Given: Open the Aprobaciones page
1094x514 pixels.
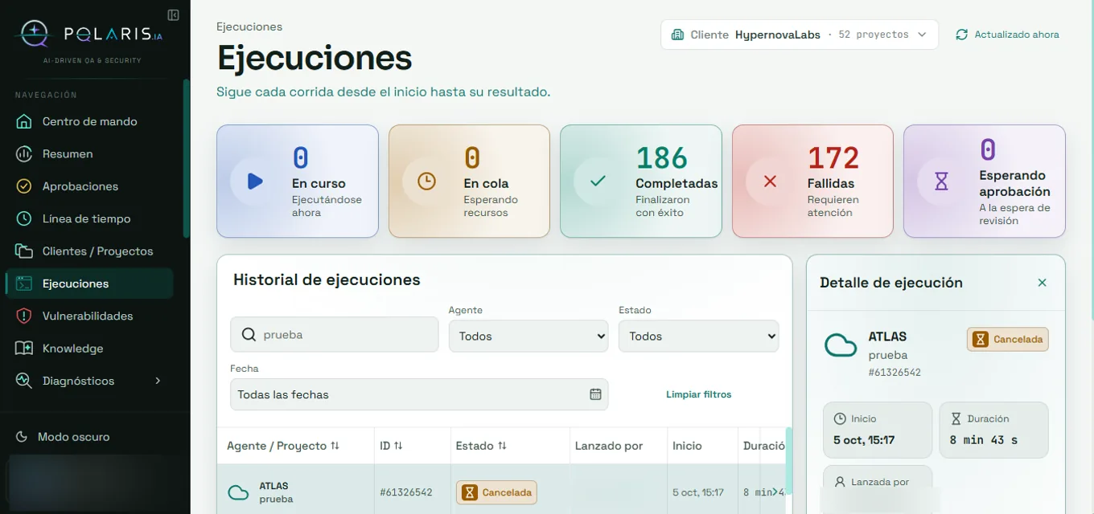Looking at the screenshot, I should 89,186.
